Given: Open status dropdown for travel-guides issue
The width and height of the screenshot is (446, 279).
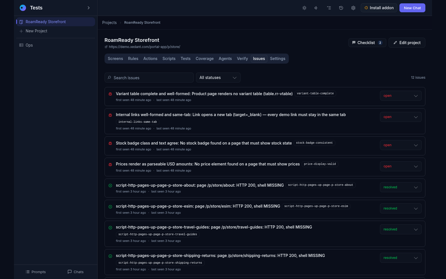Looking at the screenshot, I should point(401,229).
